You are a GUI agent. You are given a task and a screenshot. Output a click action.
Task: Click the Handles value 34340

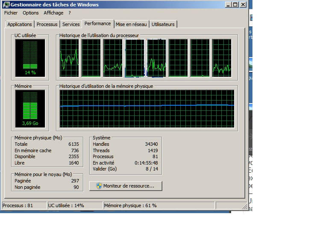(x=151, y=144)
